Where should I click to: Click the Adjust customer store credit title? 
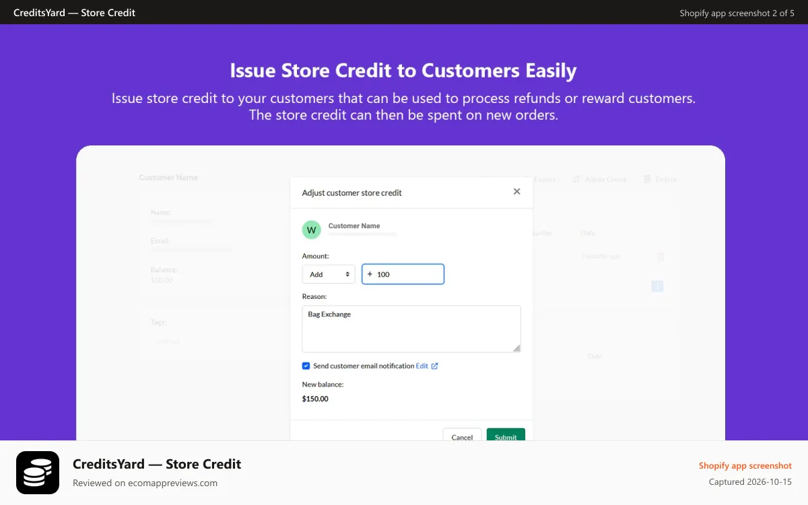pos(351,193)
